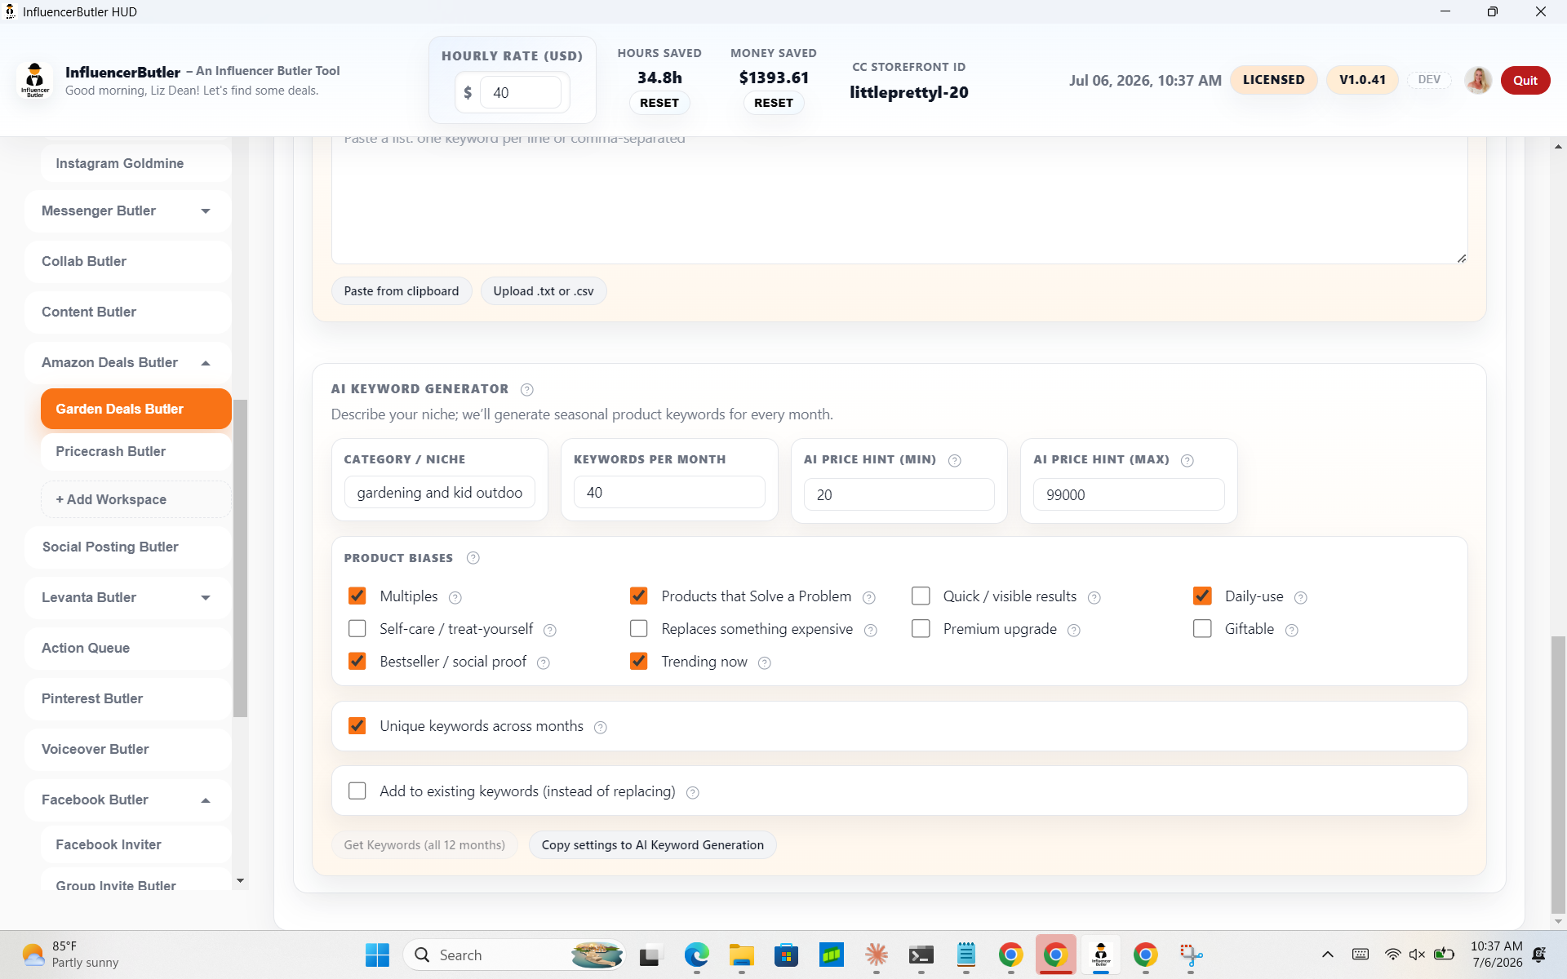Image resolution: width=1567 pixels, height=979 pixels.
Task: Open Windows Start menu
Action: click(x=377, y=955)
